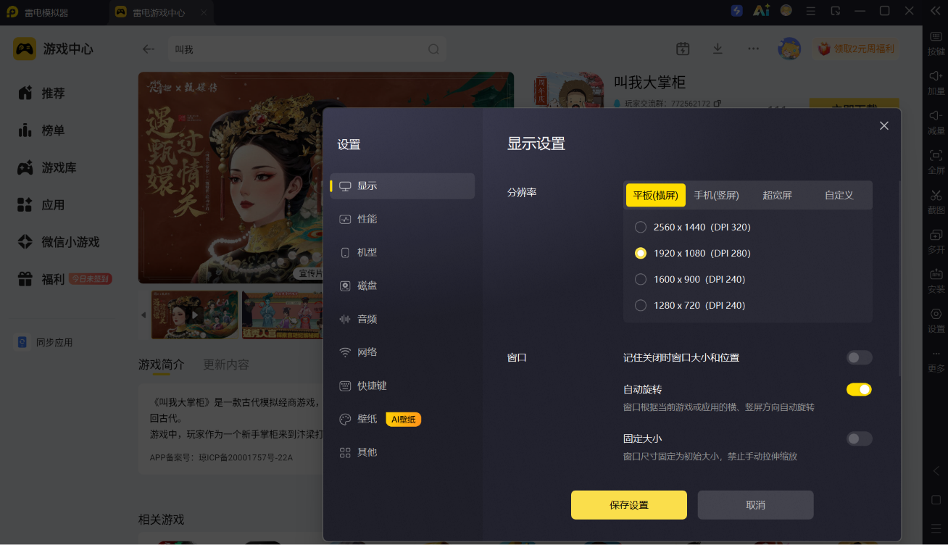The width and height of the screenshot is (948, 545).
Task: Close the 雷电游戏中心 tab
Action: pos(204,12)
